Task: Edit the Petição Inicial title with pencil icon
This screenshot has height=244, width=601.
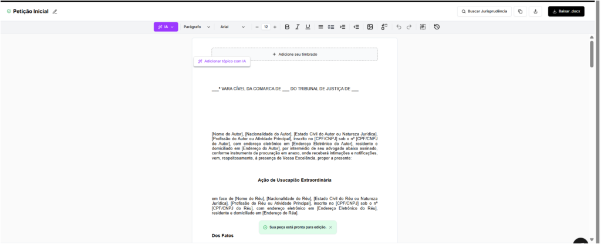Action: [55, 12]
